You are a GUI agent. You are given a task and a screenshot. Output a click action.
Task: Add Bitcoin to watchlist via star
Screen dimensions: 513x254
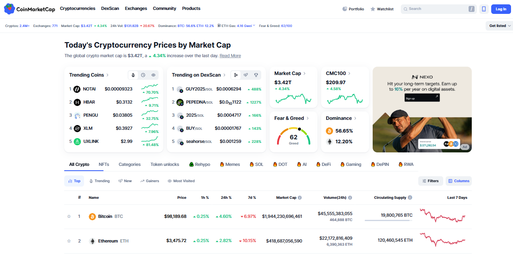(x=69, y=217)
